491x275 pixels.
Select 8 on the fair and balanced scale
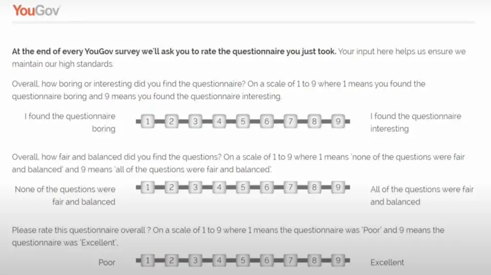tap(314, 187)
